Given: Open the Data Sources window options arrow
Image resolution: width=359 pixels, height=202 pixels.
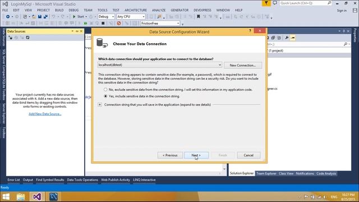Looking at the screenshot, I should (x=72, y=31).
